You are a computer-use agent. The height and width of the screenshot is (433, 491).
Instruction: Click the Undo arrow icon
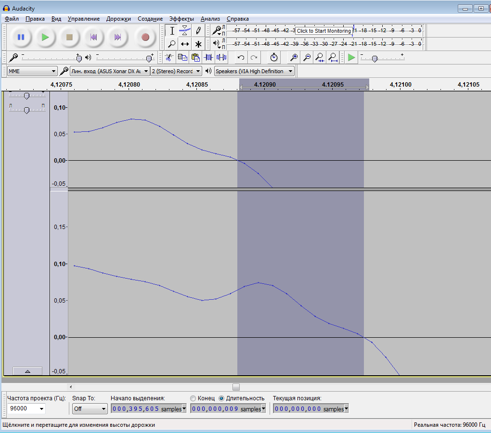coord(241,57)
